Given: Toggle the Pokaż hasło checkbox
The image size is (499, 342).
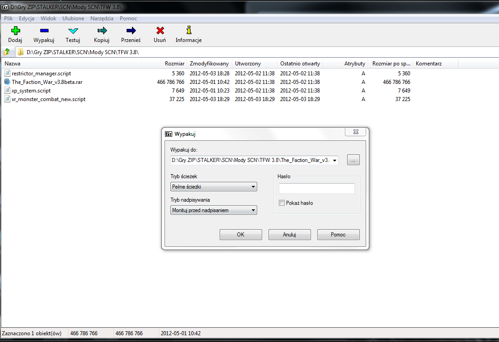Looking at the screenshot, I should 282,203.
